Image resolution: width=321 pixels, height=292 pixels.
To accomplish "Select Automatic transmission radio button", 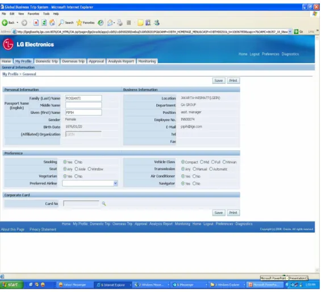I will pyautogui.click(x=211, y=170).
